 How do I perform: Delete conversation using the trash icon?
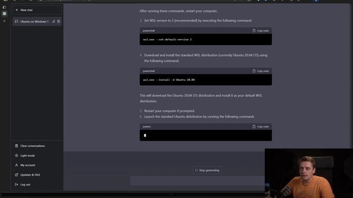(58, 21)
